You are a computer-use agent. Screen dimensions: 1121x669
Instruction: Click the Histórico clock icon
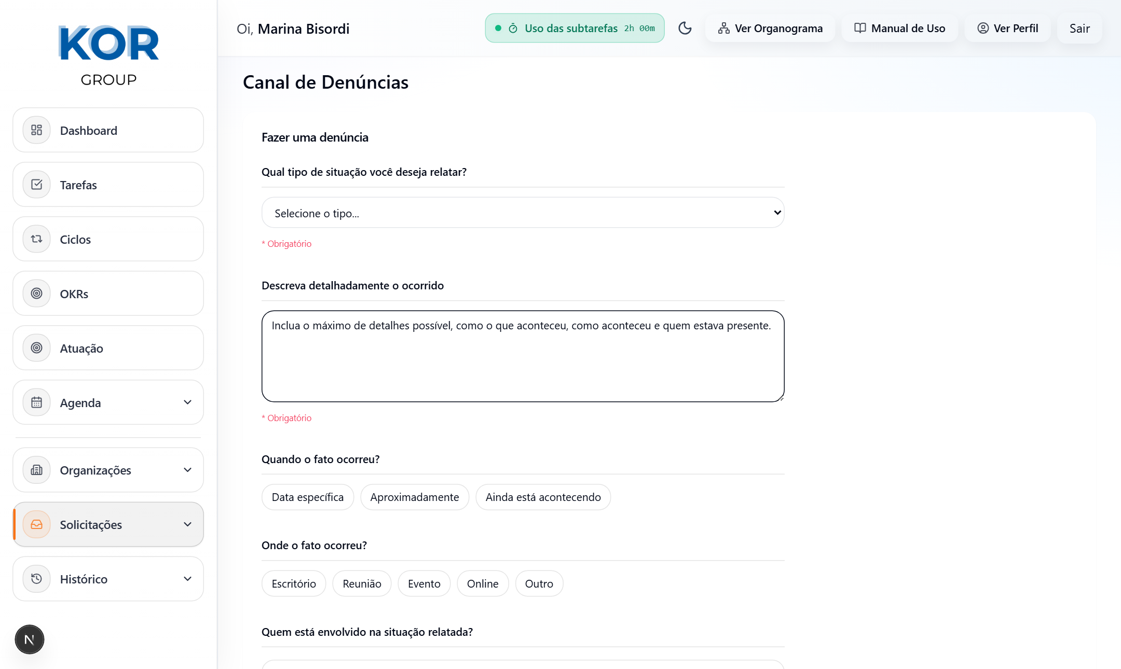click(x=36, y=579)
